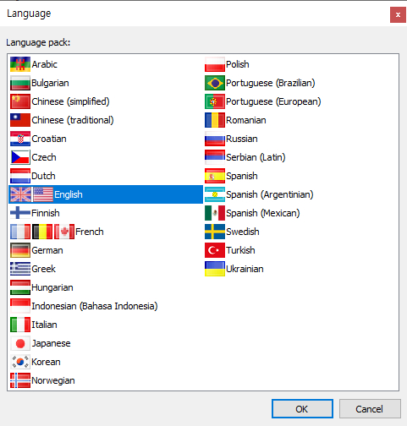Screen dimensions: 407x426
Task: Dismiss dialog with the Cancel button
Action: pos(370,408)
